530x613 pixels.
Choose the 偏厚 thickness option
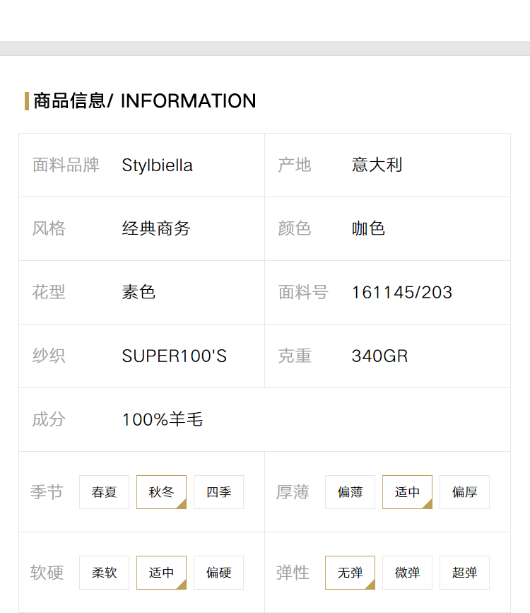[464, 492]
